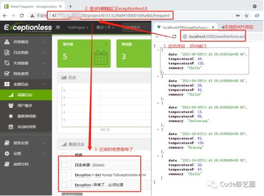
Task: Click the localhost:5000/weatherforecast address bar
Action: [x=213, y=36]
